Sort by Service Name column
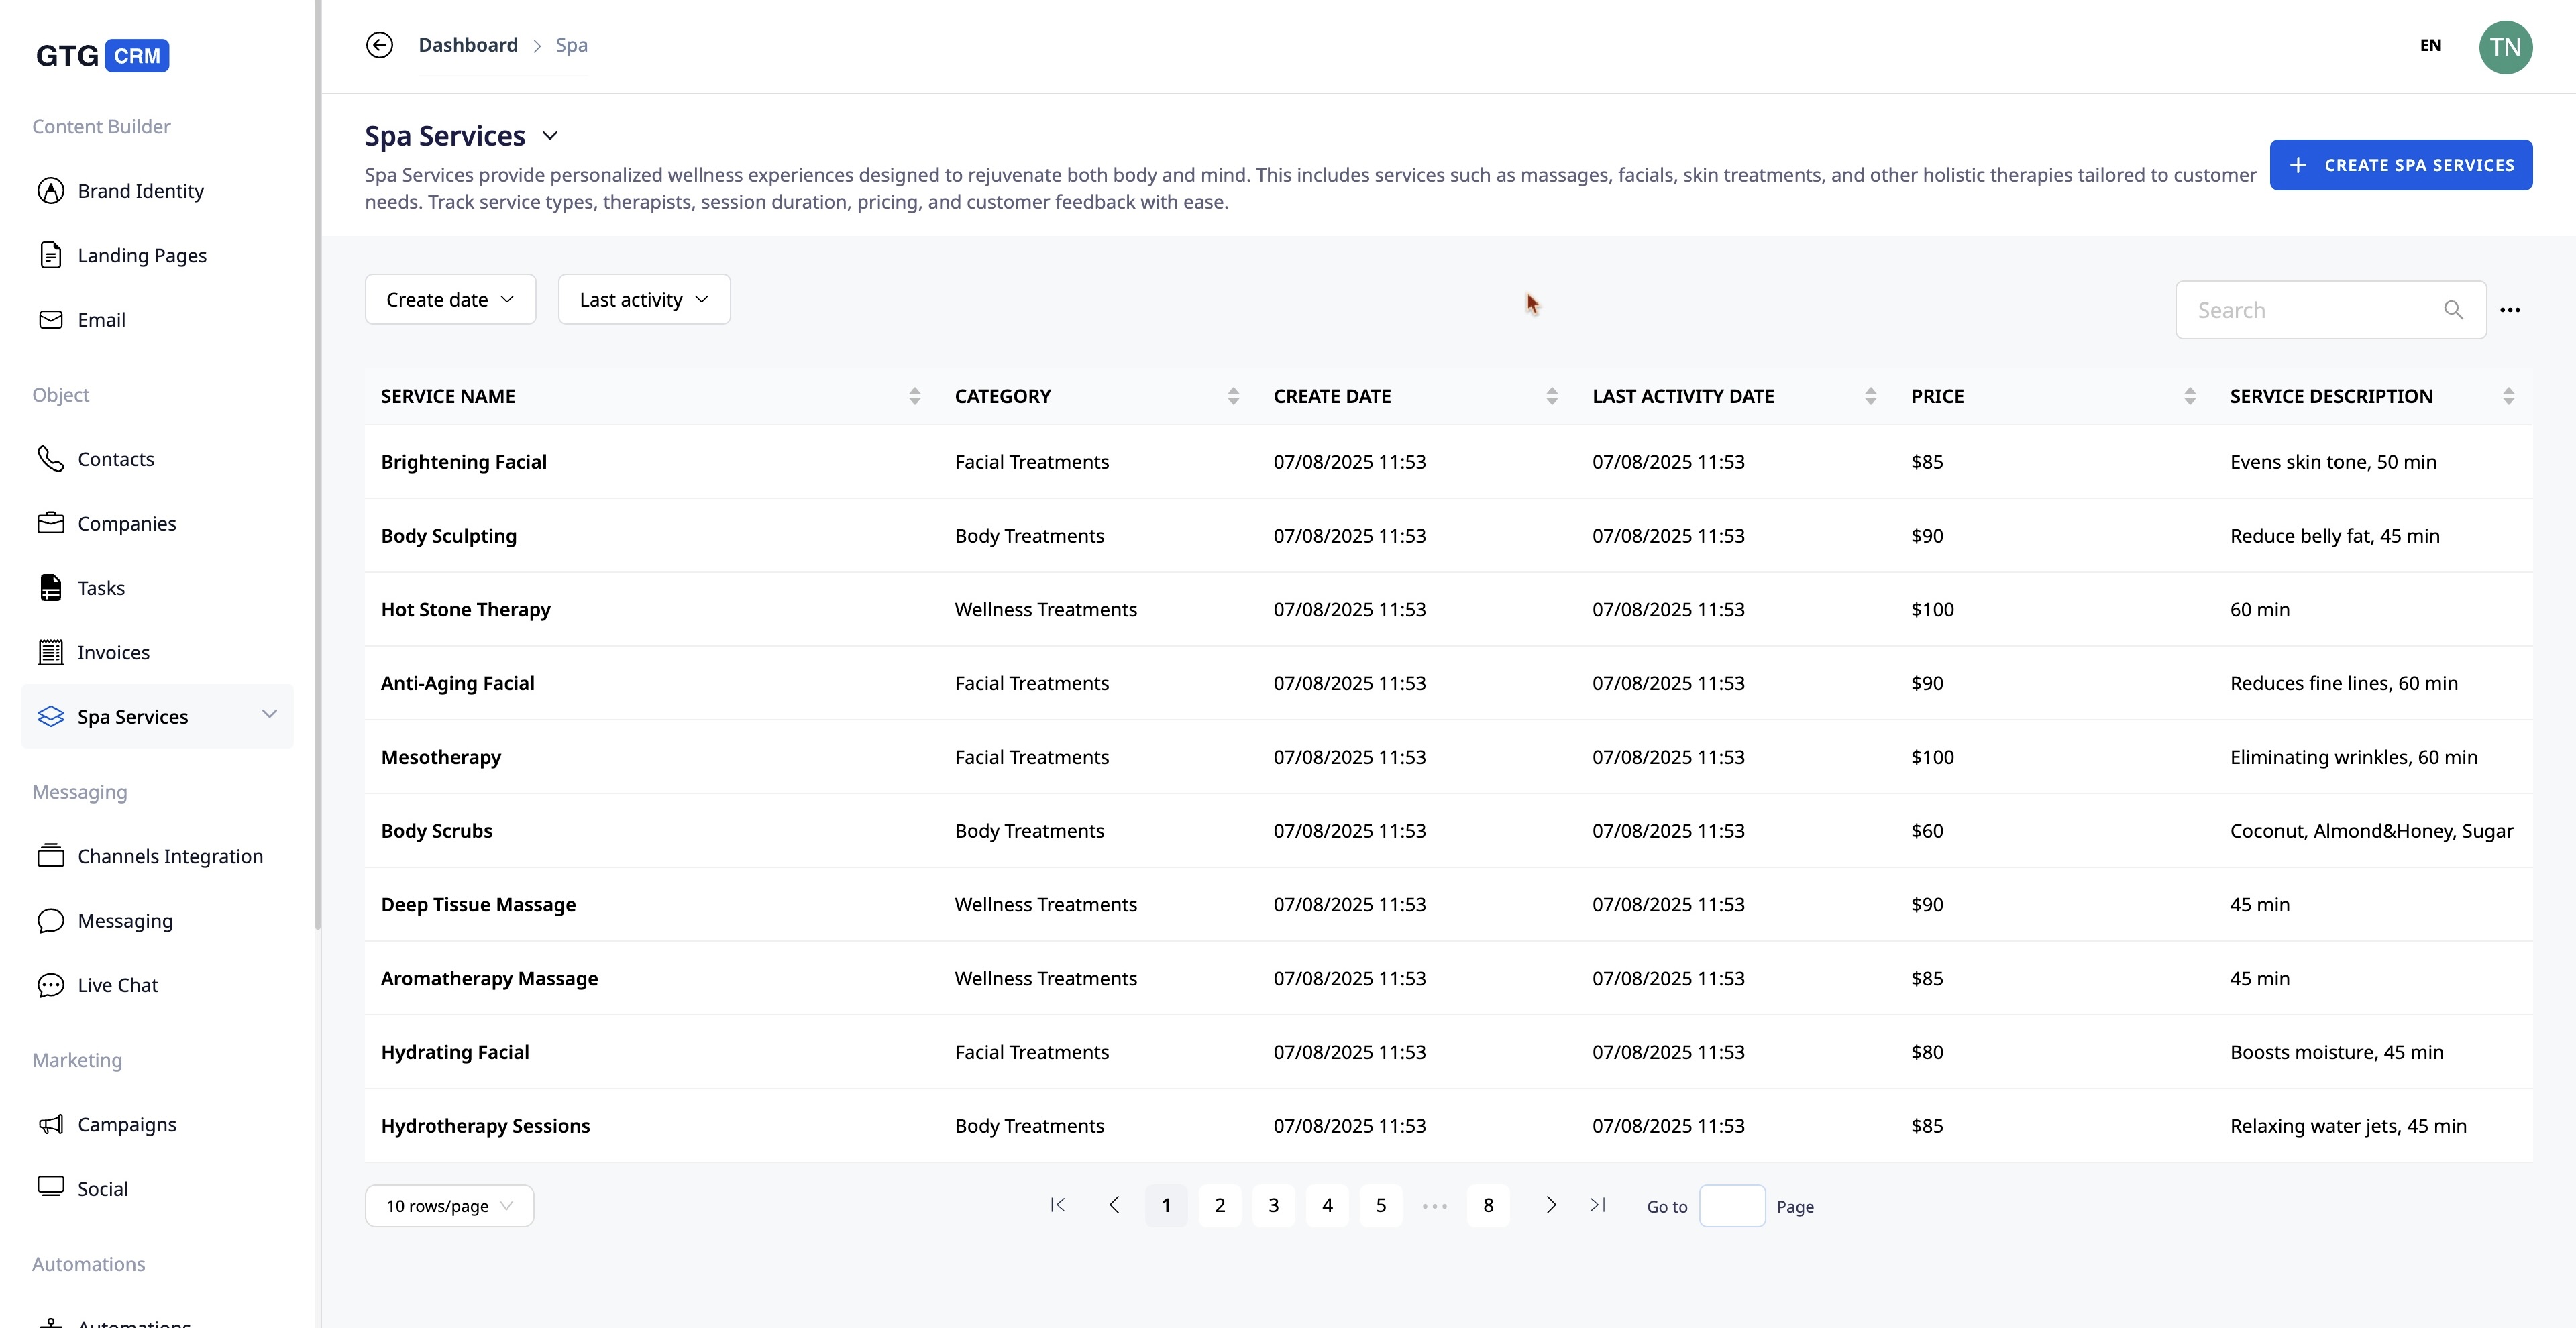This screenshot has width=2576, height=1328. [914, 396]
